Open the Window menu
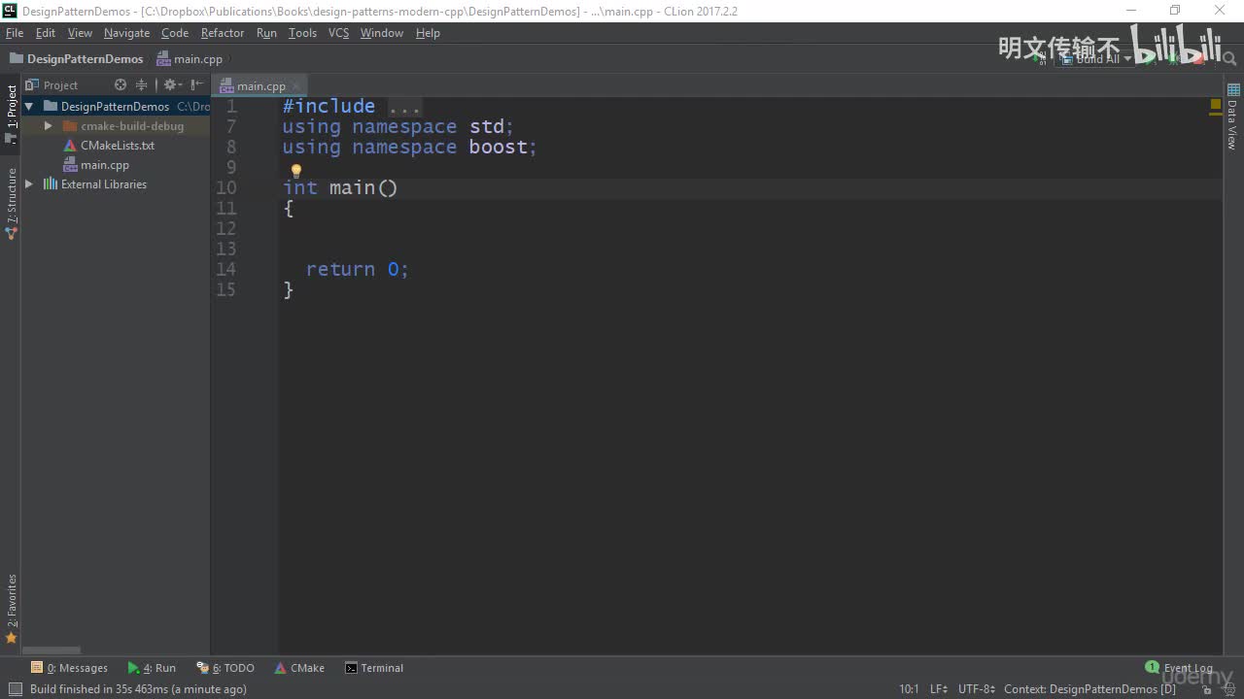 pos(382,33)
